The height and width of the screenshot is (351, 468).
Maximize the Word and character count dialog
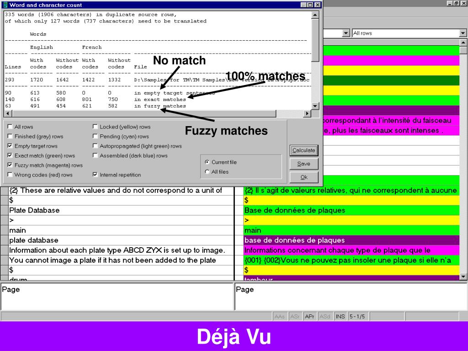310,5
